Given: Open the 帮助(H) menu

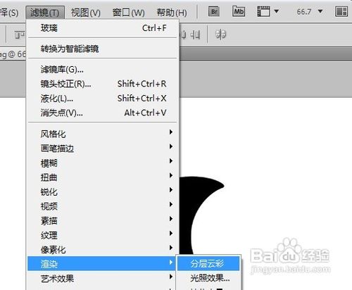Looking at the screenshot, I should pyautogui.click(x=172, y=13).
